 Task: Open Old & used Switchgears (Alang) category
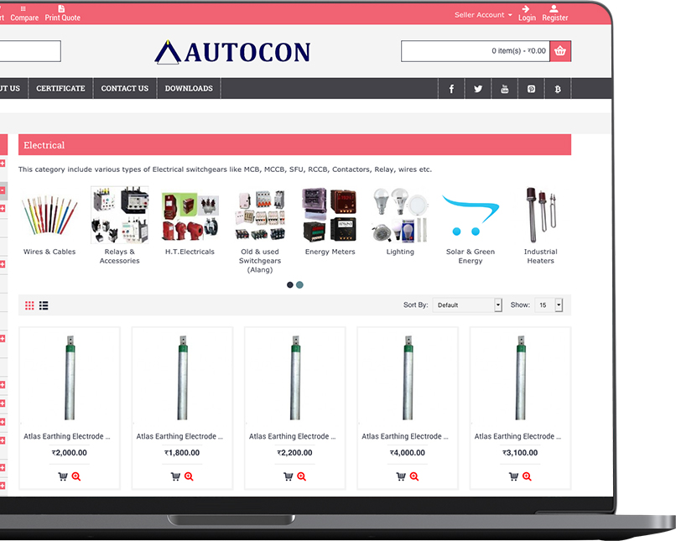click(260, 229)
